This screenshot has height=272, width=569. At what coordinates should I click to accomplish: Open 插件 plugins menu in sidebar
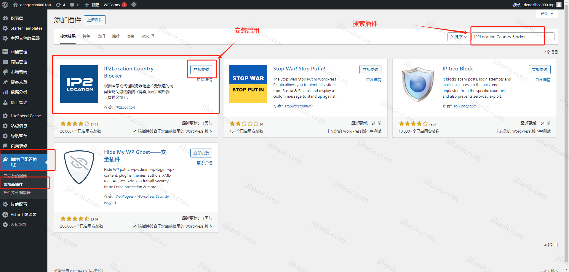point(24,162)
